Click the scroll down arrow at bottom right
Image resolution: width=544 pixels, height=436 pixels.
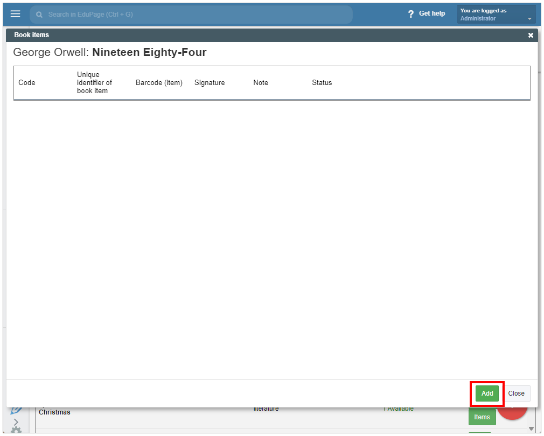532,429
